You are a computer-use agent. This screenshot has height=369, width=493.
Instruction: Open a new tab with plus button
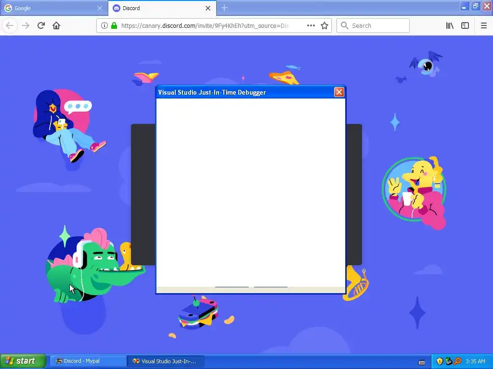pos(224,8)
